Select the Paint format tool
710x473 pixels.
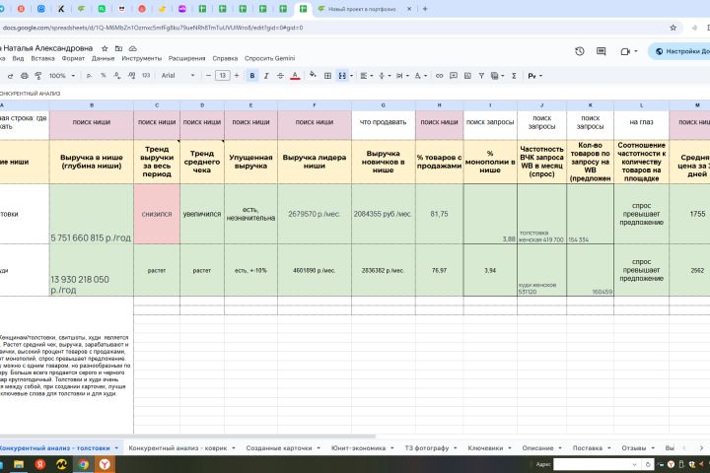(38, 76)
